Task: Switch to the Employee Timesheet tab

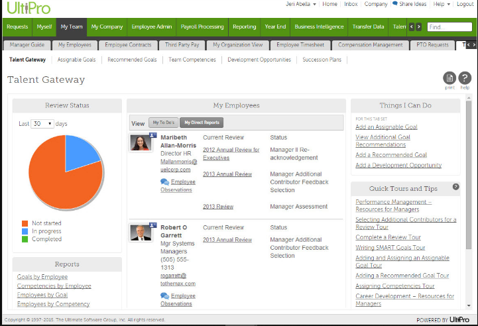Action: (300, 45)
